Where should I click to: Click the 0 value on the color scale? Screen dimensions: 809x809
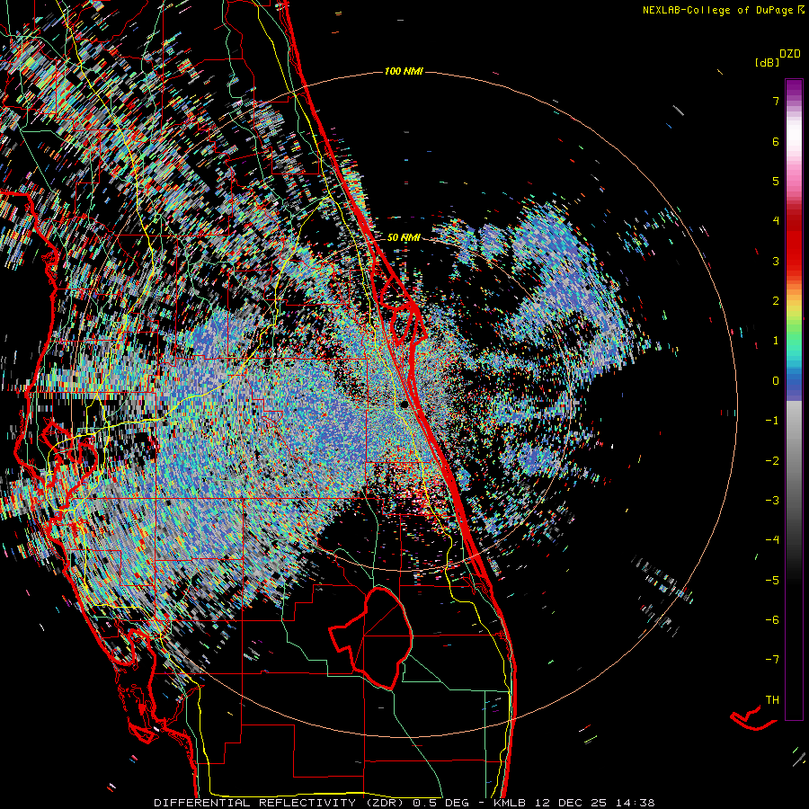tap(776, 380)
